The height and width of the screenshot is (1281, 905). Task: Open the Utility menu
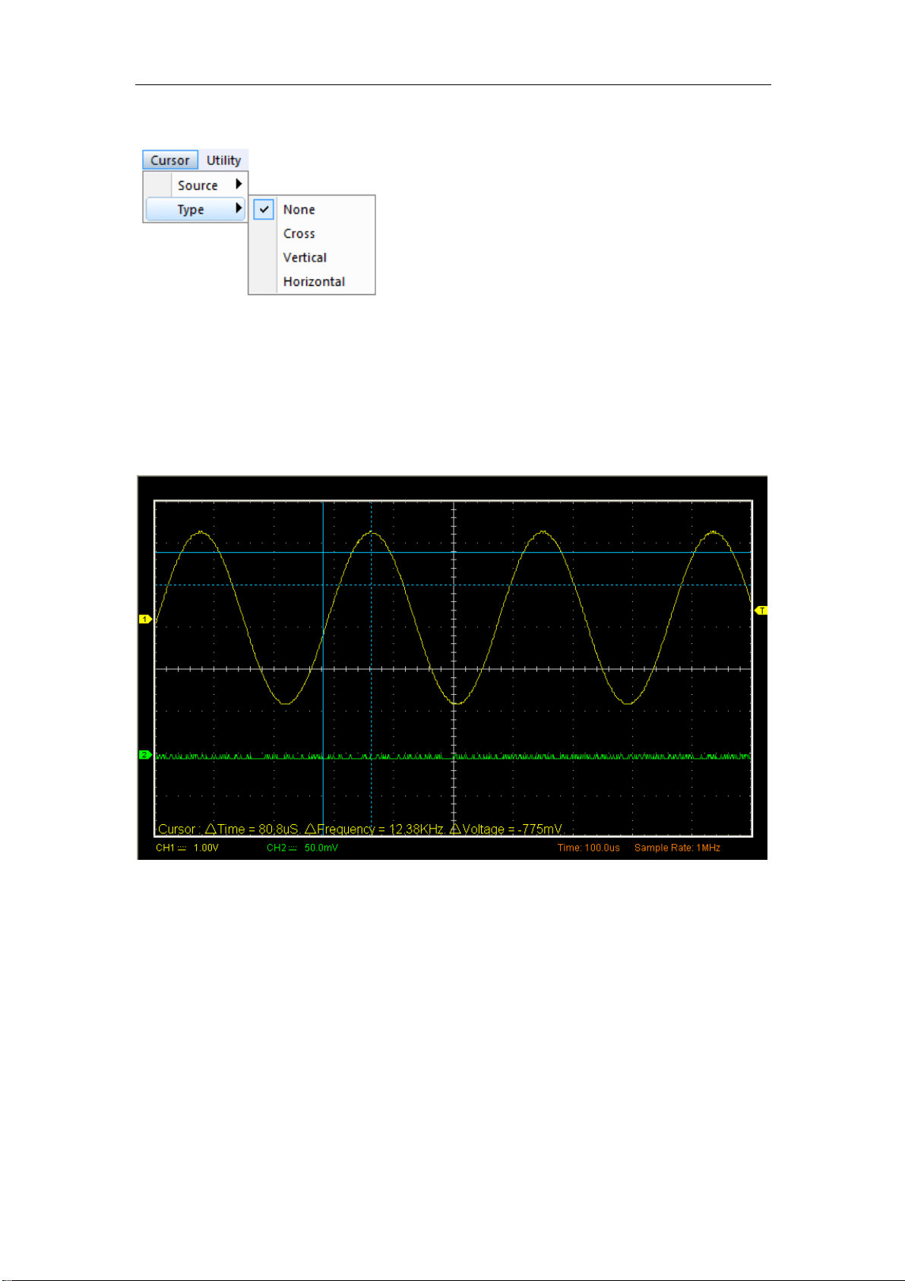tap(223, 160)
